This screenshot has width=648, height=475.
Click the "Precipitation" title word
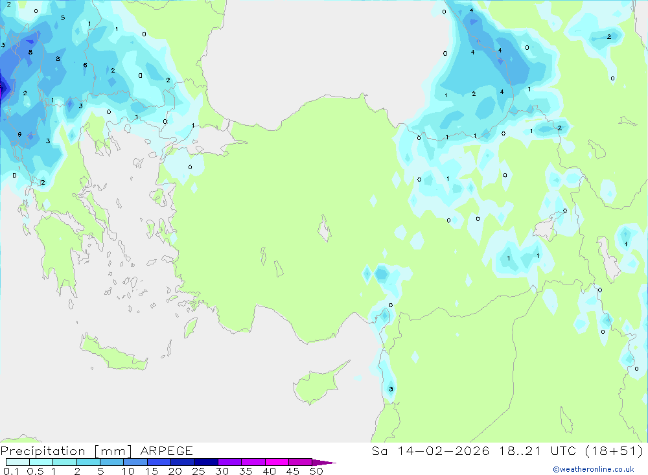click(x=43, y=451)
